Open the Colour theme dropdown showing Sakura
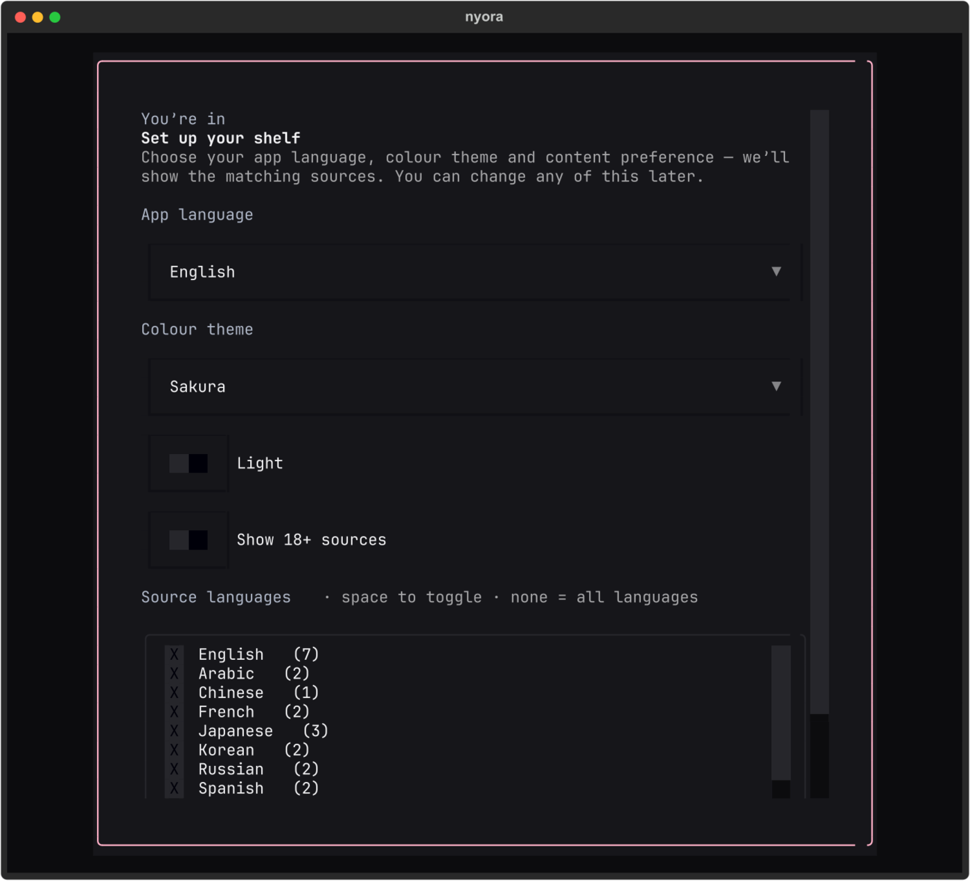The width and height of the screenshot is (970, 881). point(475,387)
